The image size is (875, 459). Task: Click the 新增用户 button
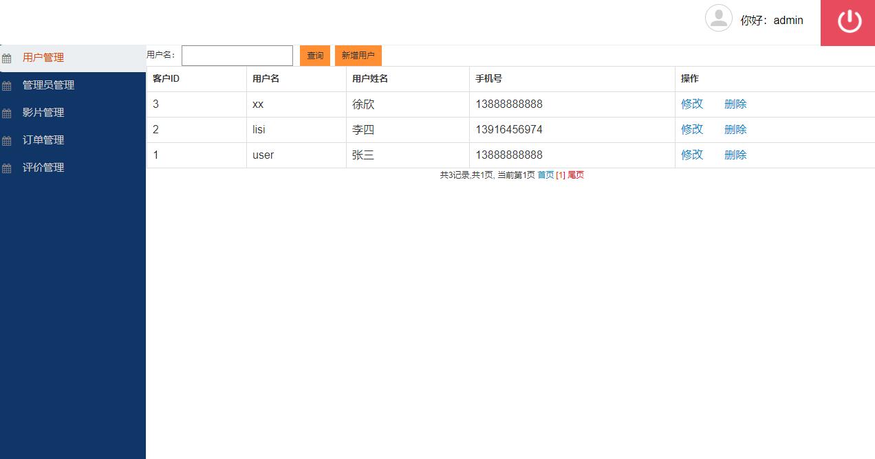358,56
